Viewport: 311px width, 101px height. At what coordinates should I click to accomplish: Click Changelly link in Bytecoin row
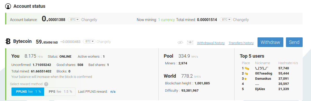click(104, 42)
